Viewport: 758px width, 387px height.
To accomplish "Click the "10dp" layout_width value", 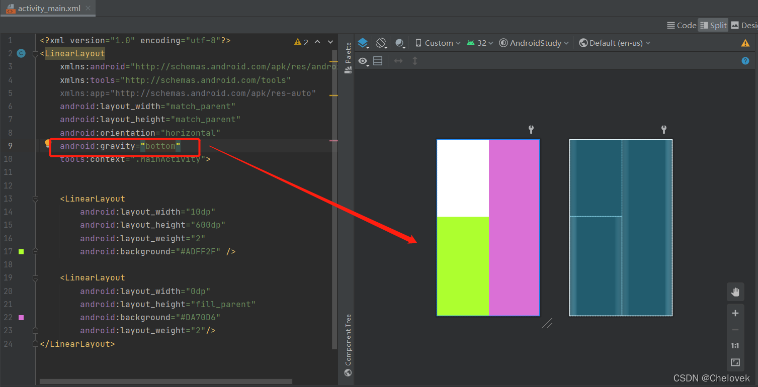I will pyautogui.click(x=201, y=212).
